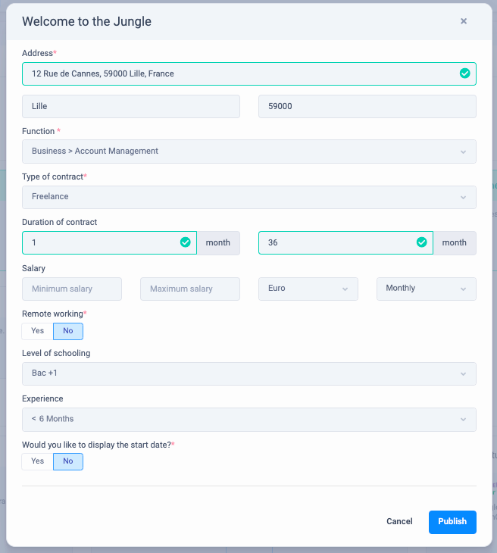497x553 pixels.
Task: Click chevron arrow of Type of contract
Action: (x=464, y=197)
